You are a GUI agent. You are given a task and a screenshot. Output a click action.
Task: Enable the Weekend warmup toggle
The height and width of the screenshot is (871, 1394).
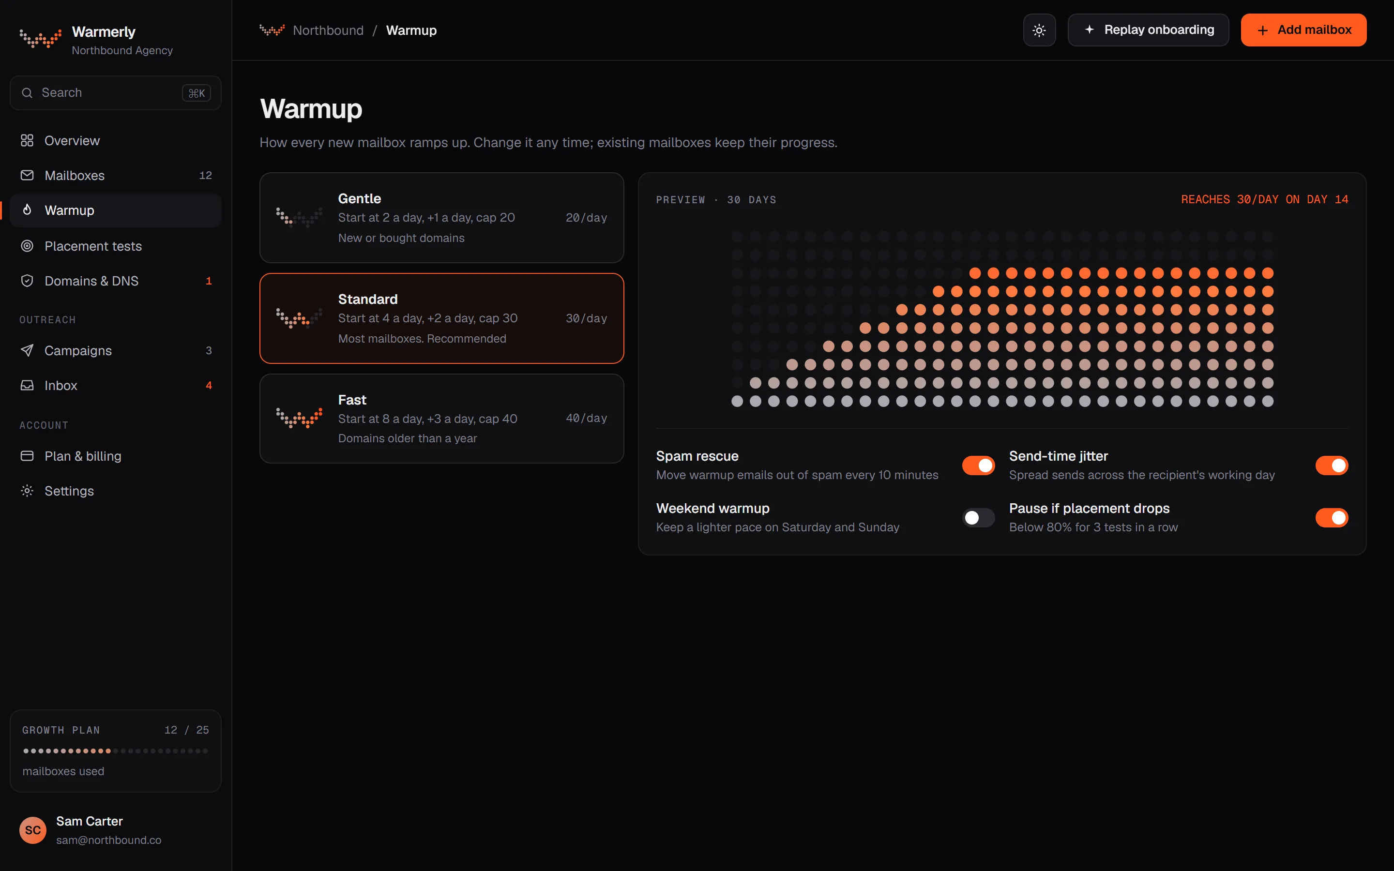tap(978, 518)
